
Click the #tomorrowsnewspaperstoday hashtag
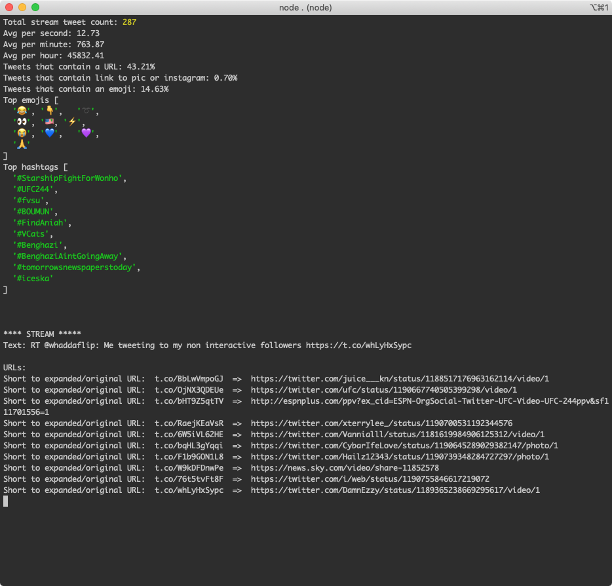[74, 267]
